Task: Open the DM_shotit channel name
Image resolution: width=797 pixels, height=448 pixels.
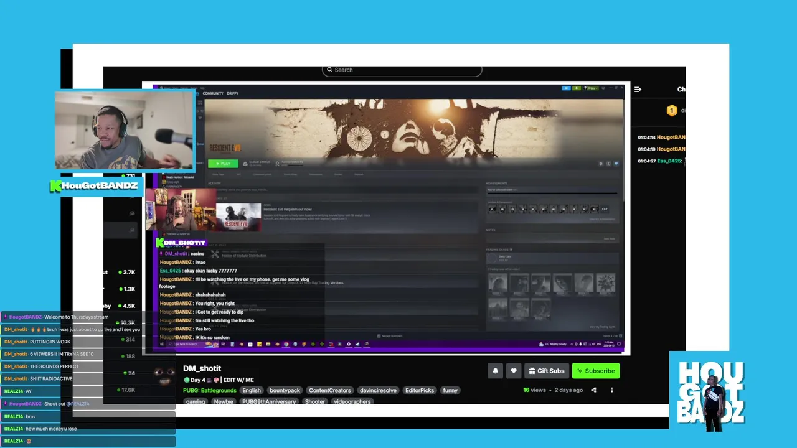Action: pyautogui.click(x=202, y=368)
